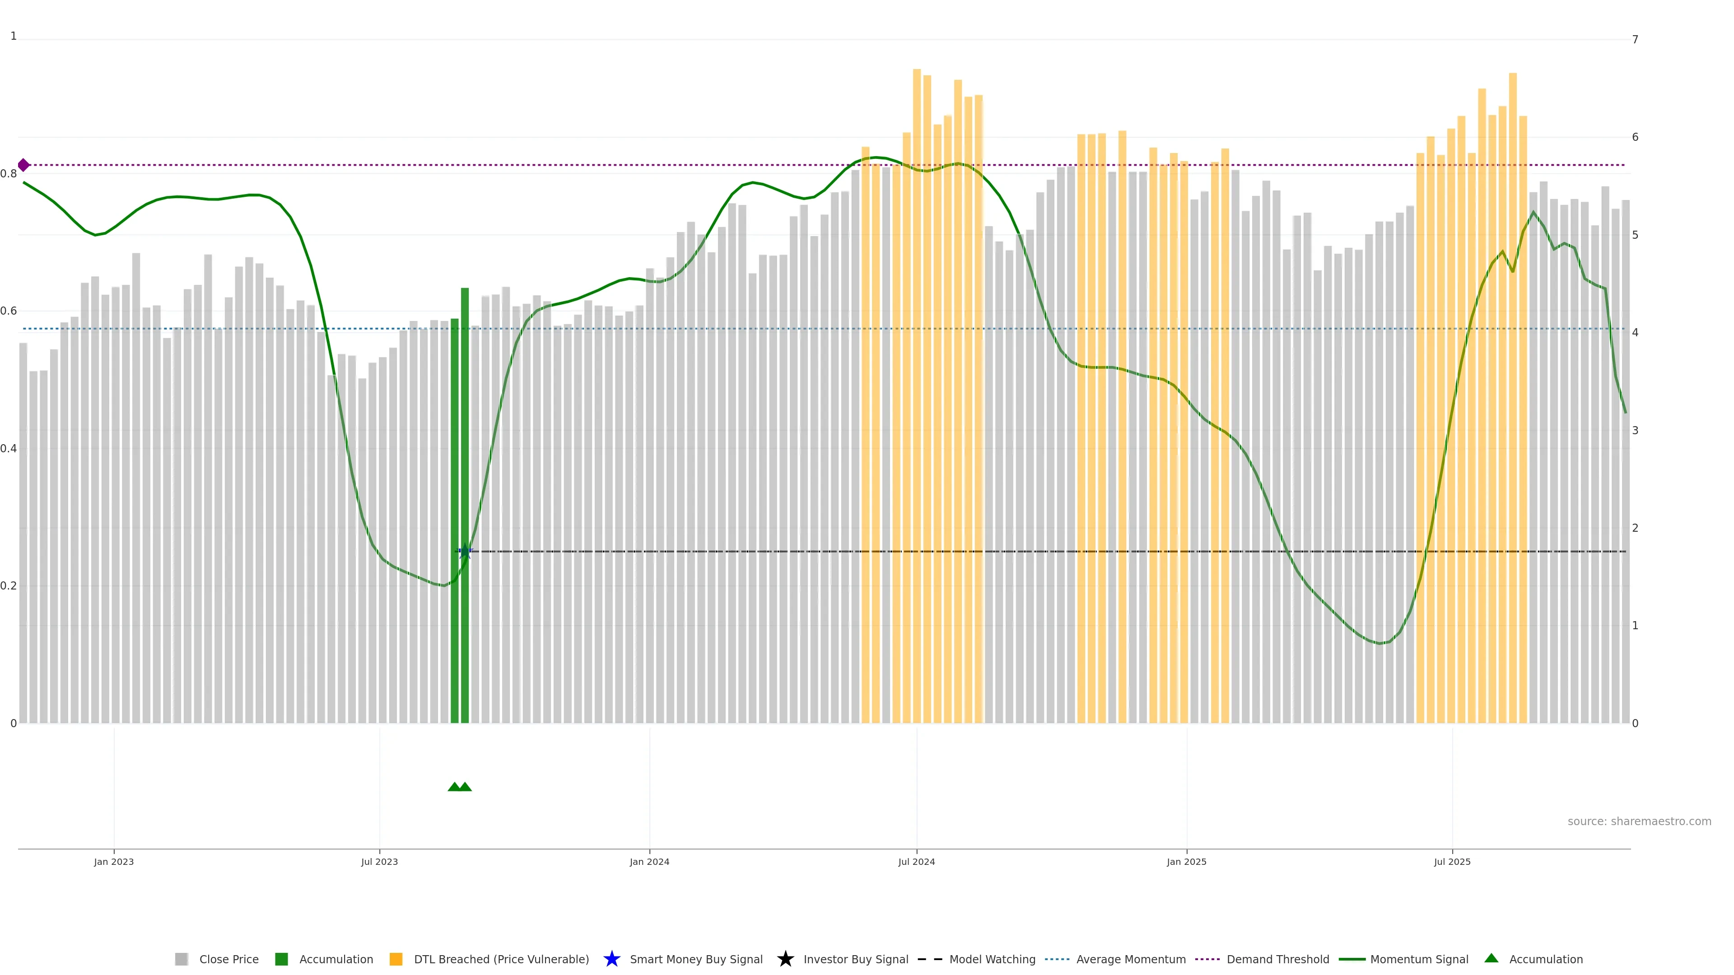Click the Jul 2025 axis label
The height and width of the screenshot is (975, 1734).
click(x=1452, y=862)
